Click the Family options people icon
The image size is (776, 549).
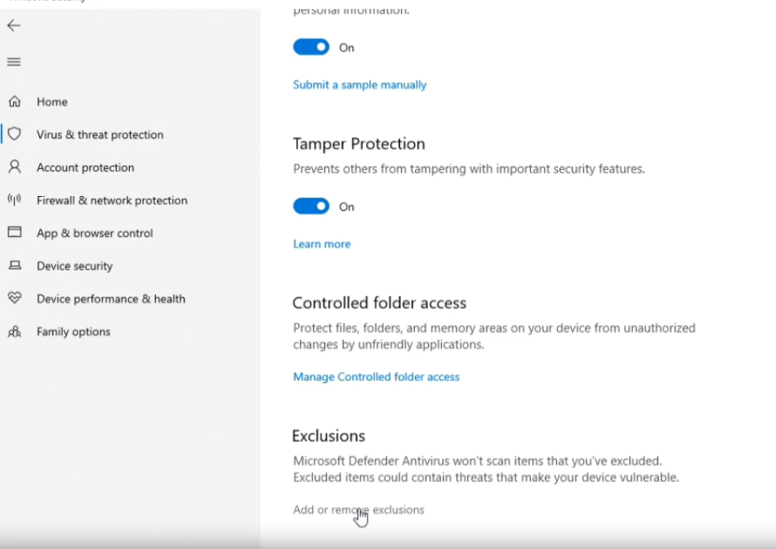tap(15, 331)
